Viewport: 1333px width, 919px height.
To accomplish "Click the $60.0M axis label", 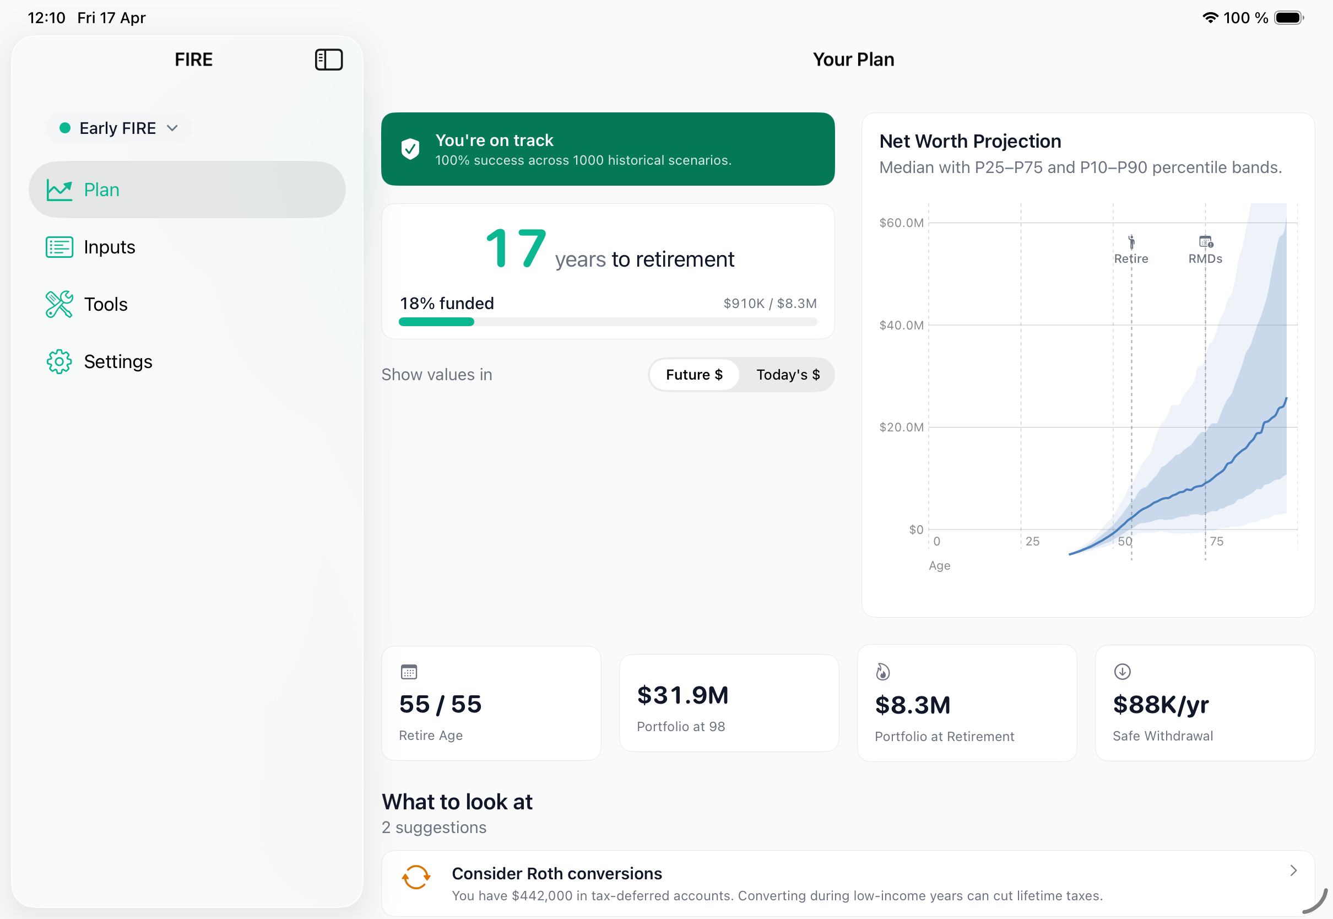I will (x=901, y=223).
